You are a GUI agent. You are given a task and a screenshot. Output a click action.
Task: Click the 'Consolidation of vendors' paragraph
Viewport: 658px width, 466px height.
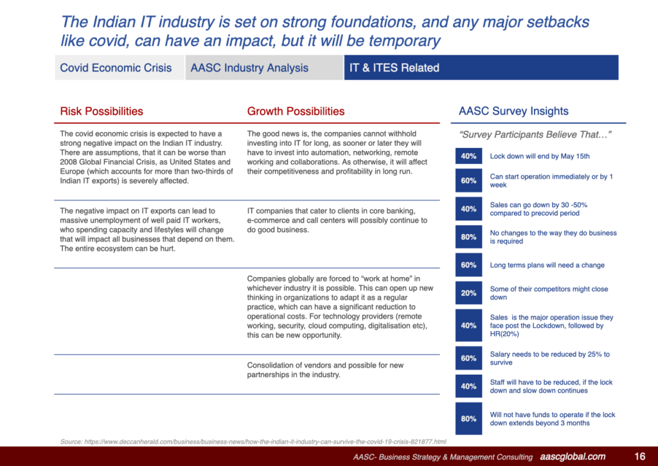[325, 370]
